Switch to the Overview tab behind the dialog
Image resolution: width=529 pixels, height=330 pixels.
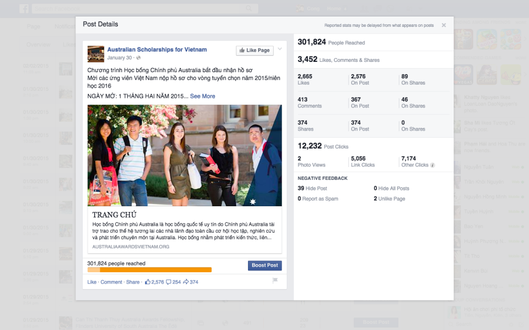pos(38,44)
